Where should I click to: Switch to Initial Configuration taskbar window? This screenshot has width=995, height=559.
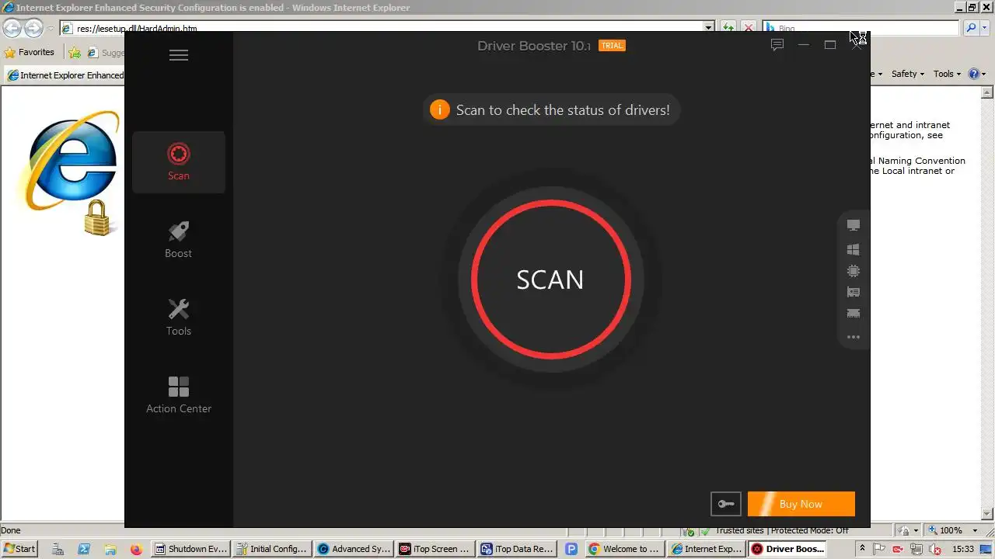tap(272, 549)
